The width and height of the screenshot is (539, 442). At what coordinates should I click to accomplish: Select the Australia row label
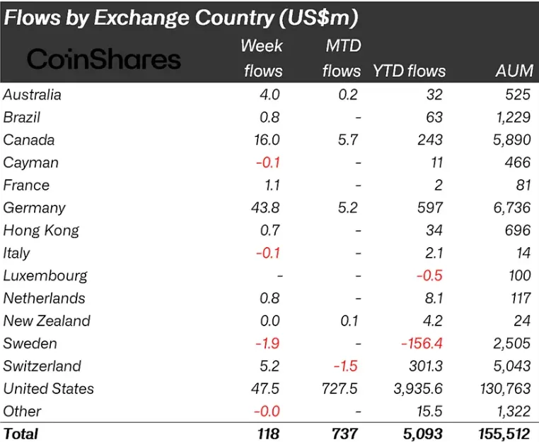[x=32, y=95]
